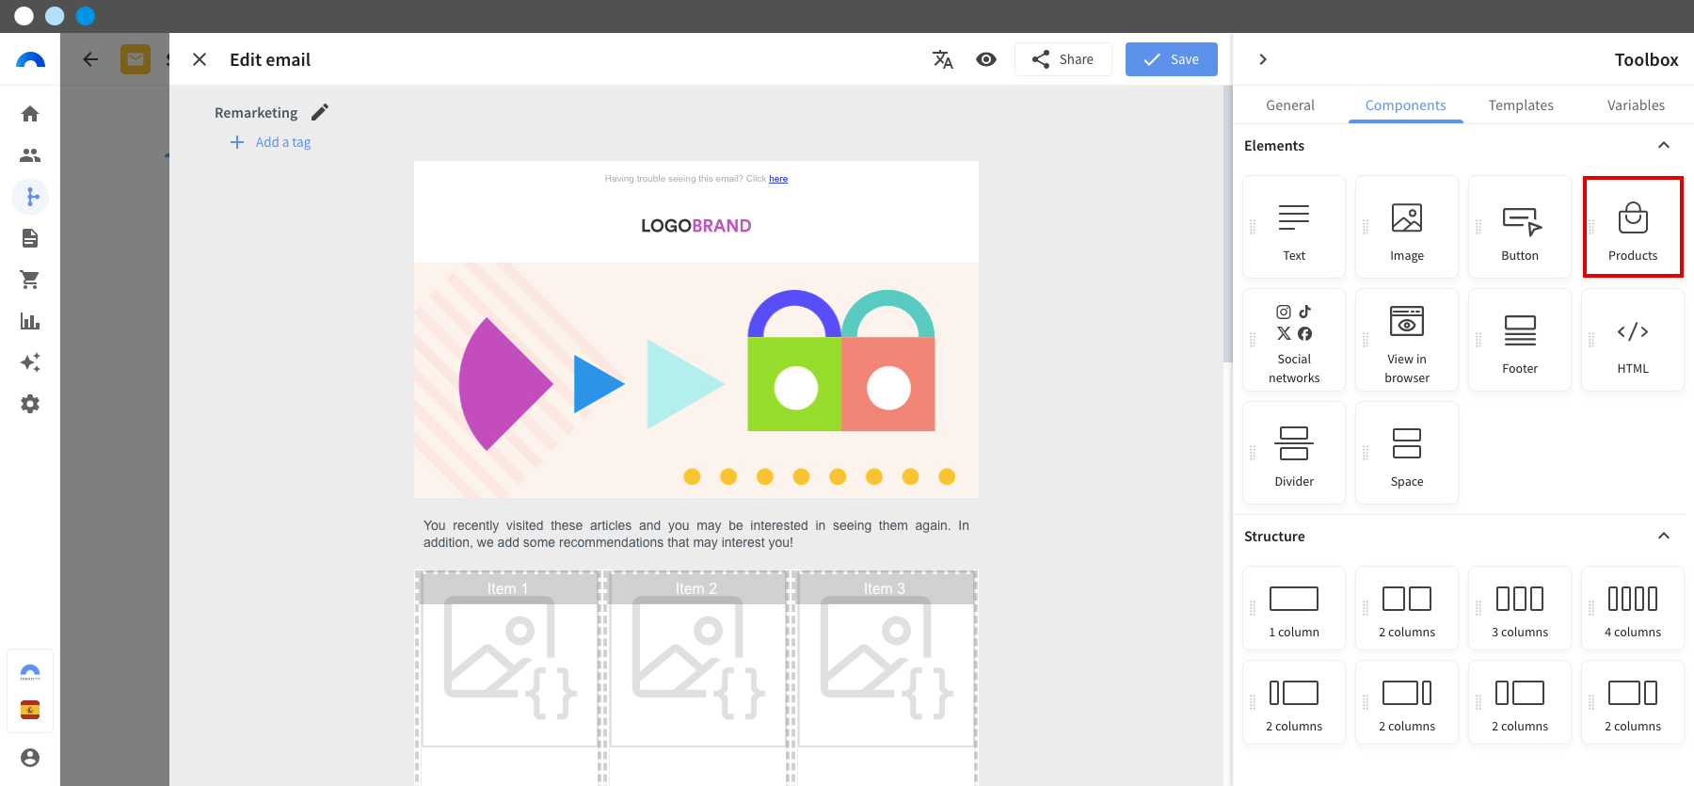The height and width of the screenshot is (786, 1694).
Task: Collapse the Structure section
Action: [x=1664, y=536]
